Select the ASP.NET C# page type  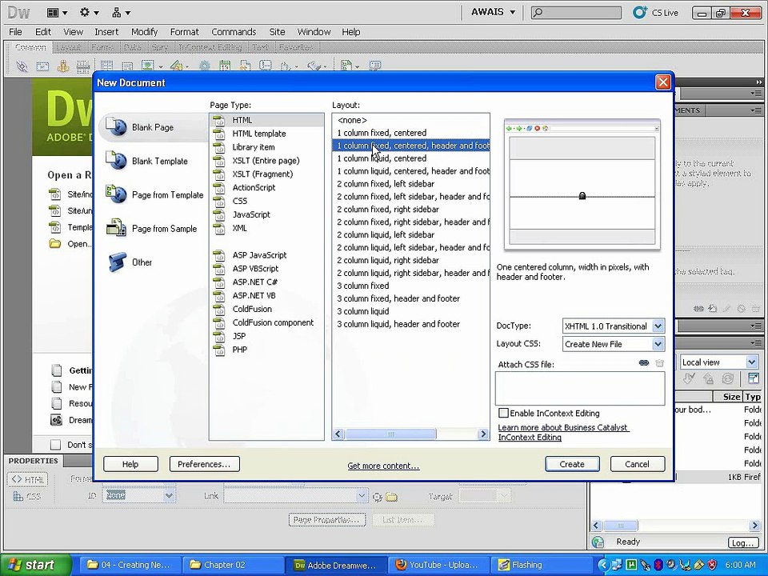pyautogui.click(x=254, y=282)
